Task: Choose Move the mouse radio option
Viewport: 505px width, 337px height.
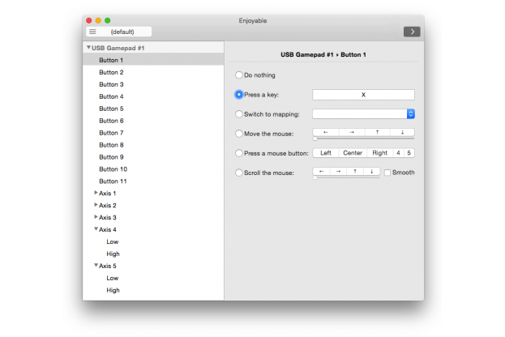Action: click(238, 134)
